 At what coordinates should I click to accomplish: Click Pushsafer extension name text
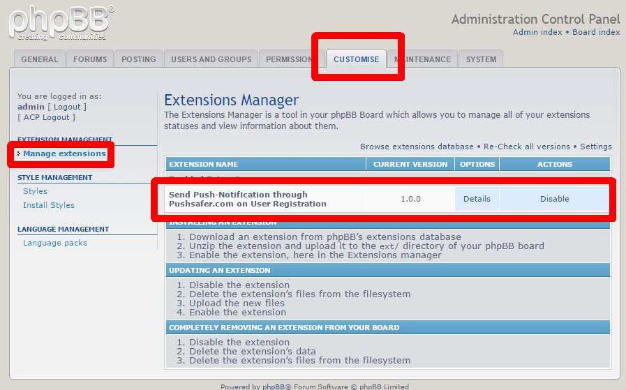click(x=248, y=199)
